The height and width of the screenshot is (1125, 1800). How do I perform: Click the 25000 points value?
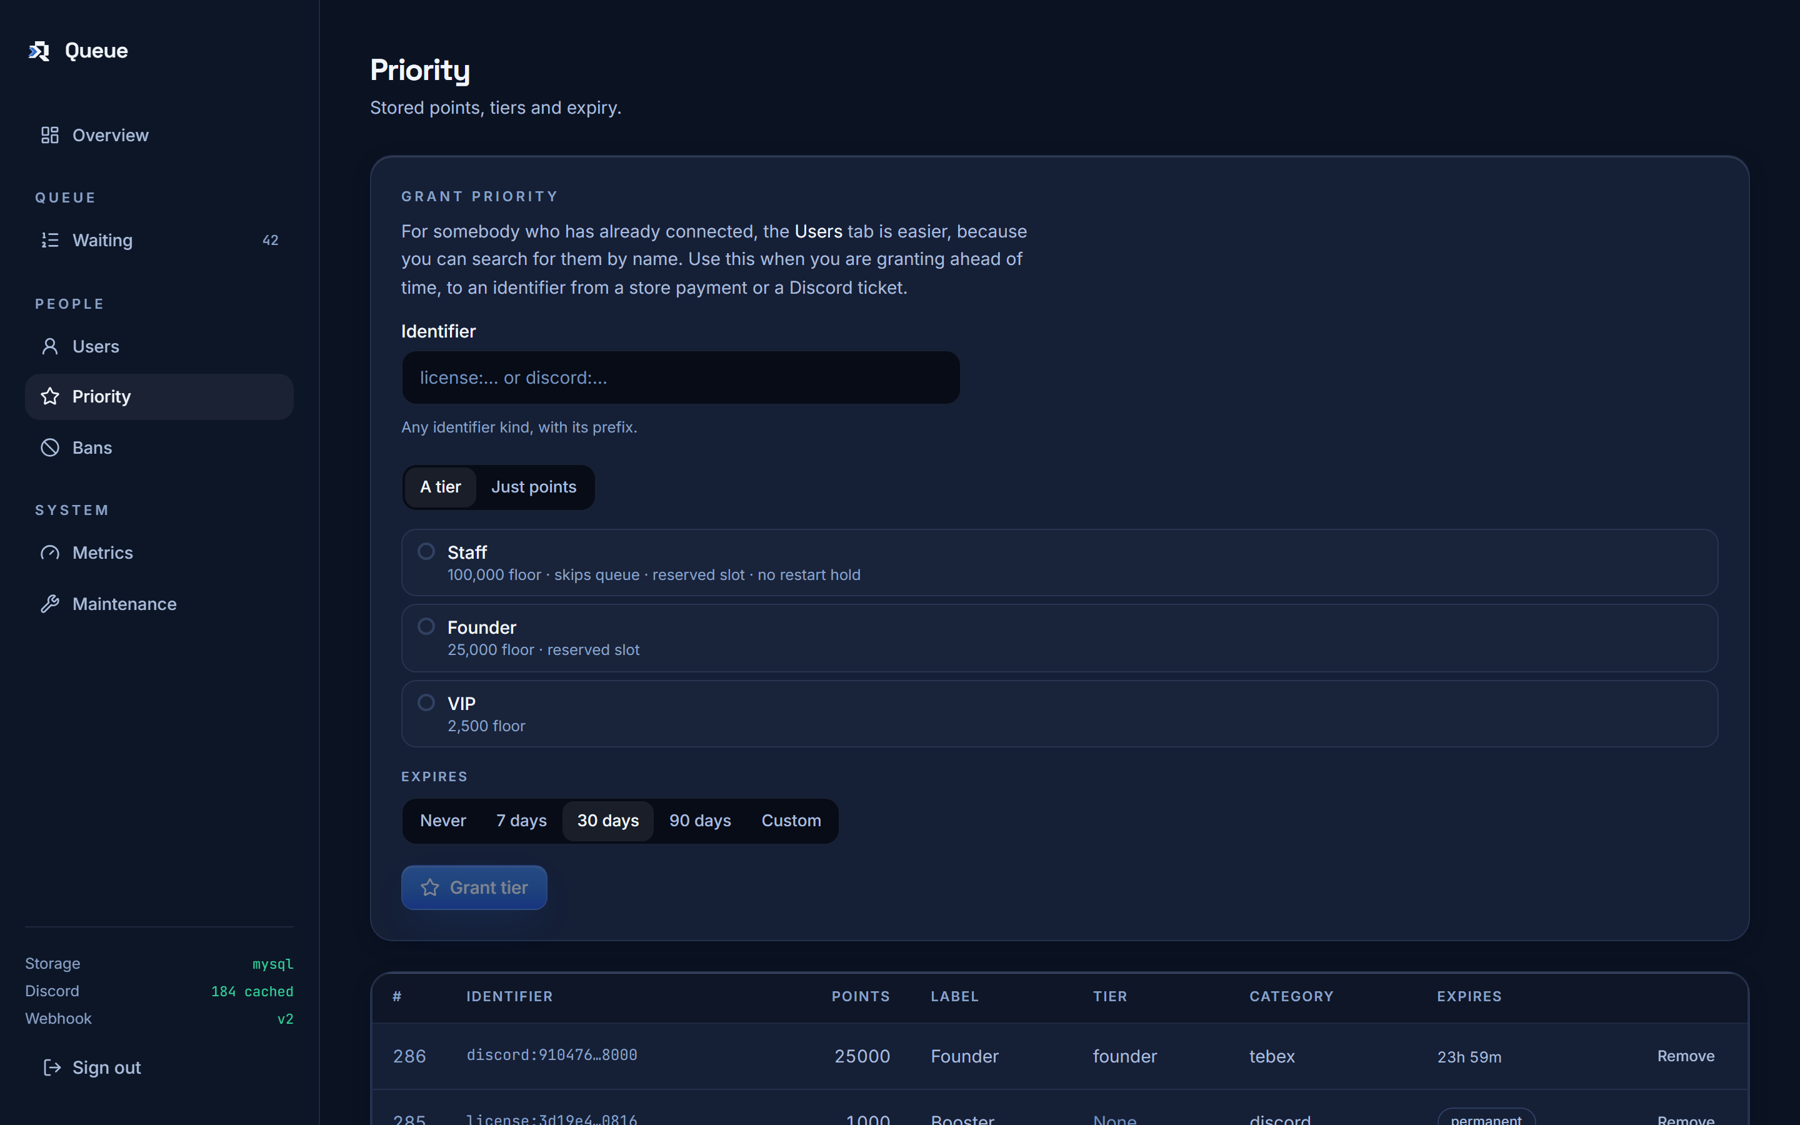tap(862, 1056)
